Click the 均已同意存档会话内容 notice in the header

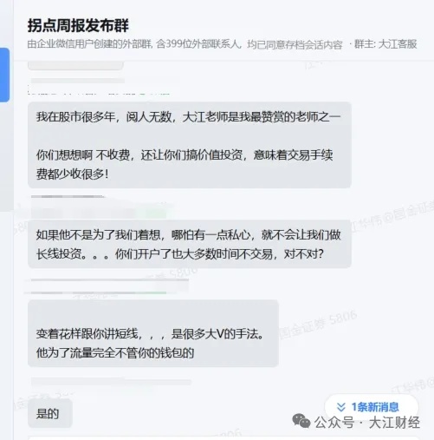tap(295, 44)
